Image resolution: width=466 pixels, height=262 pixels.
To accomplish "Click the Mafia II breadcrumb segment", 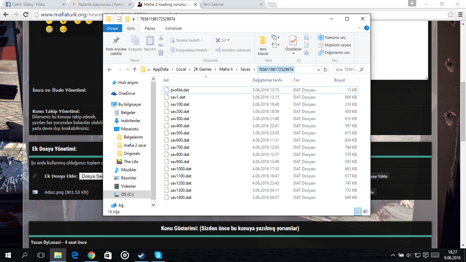I will (x=226, y=69).
